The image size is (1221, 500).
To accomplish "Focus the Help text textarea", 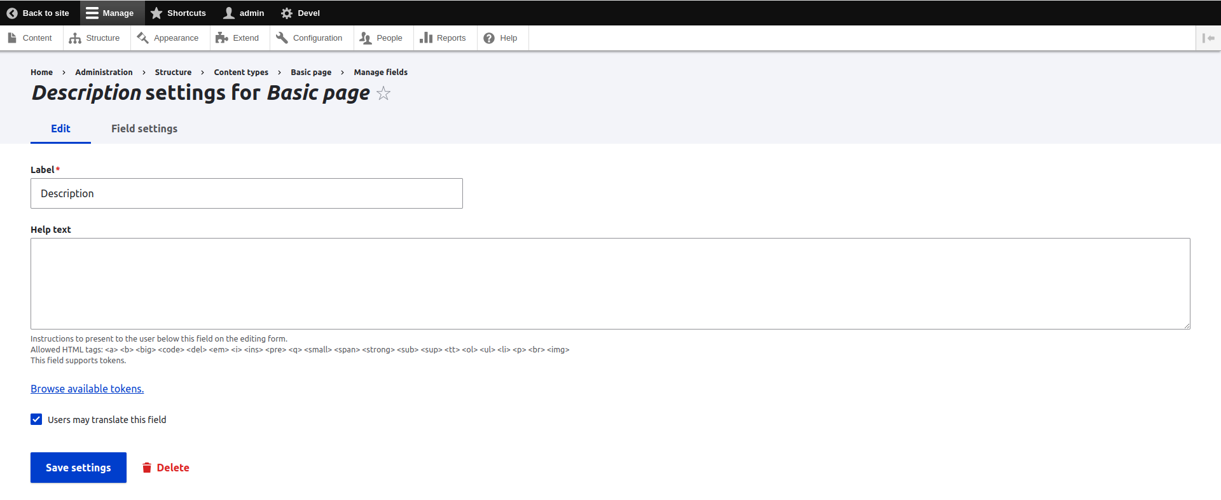I will coord(610,284).
